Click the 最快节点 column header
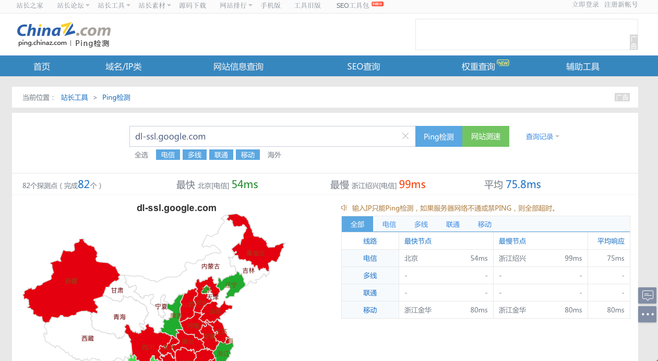The image size is (658, 361). (418, 241)
